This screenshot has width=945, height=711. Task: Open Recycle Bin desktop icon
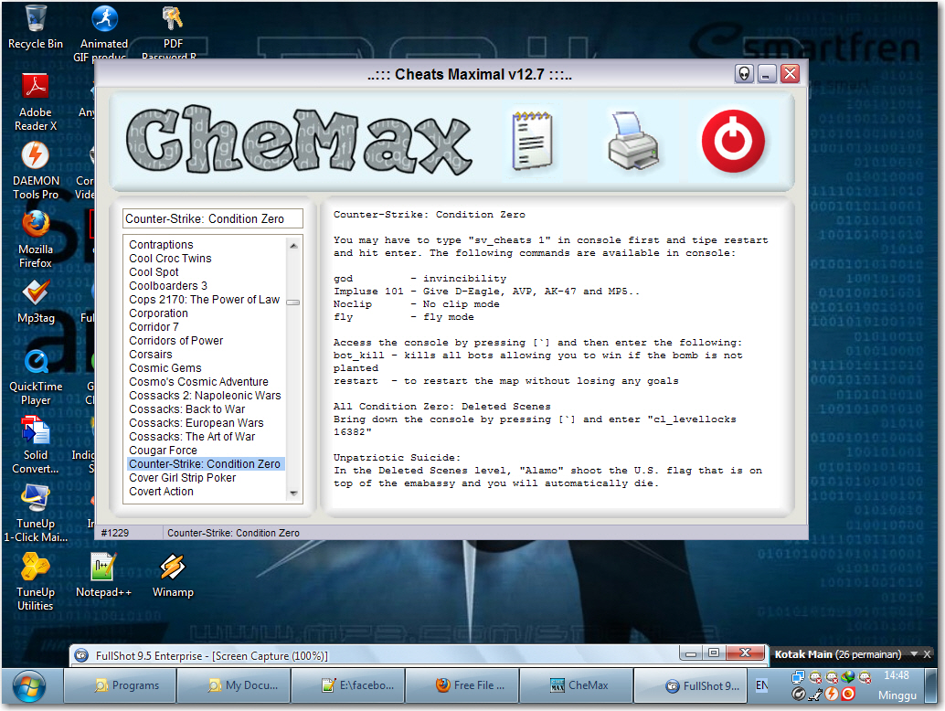click(36, 27)
